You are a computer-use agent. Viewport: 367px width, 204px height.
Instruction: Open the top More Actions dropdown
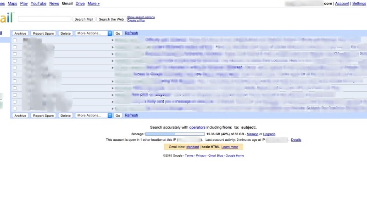pos(94,33)
